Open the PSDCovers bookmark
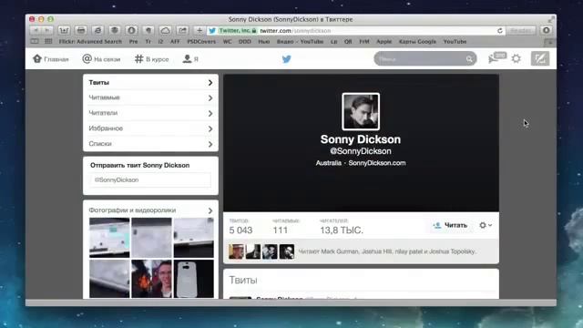Screen dimensions: 583x328 pos(201,42)
